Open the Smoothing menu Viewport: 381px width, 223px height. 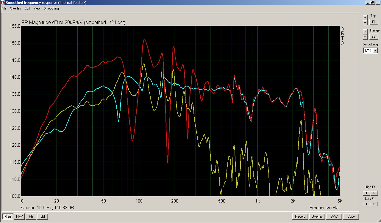tap(51, 8)
